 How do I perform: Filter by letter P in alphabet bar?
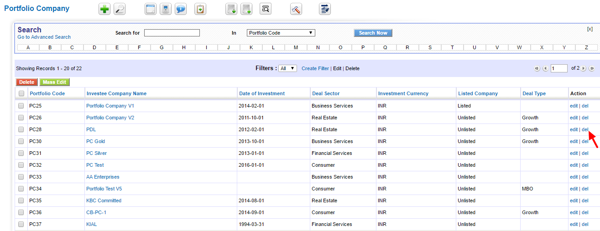363,47
